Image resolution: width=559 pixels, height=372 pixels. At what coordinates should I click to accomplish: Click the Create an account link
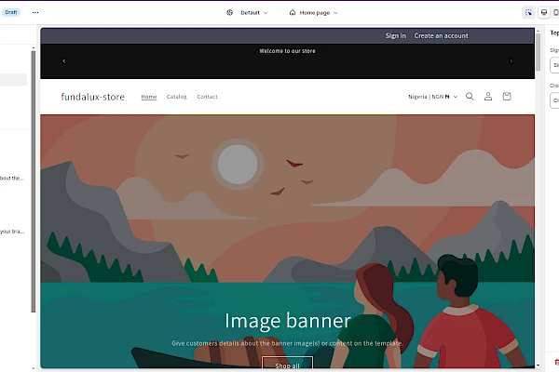[441, 35]
